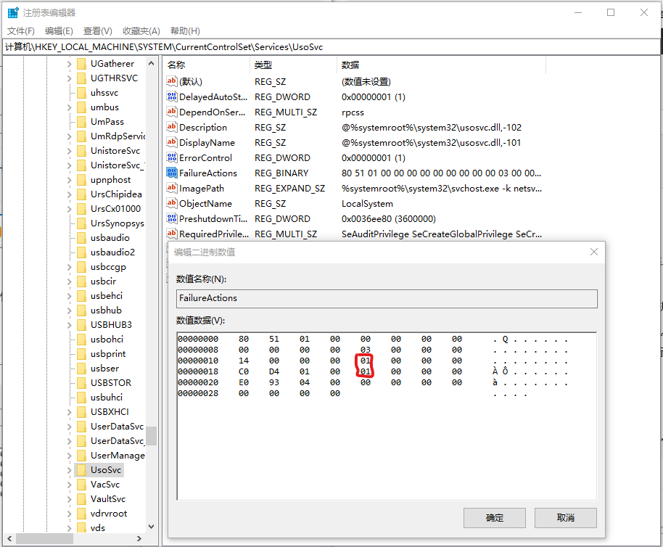Click the DWORD icon of DelayedAutoStart value
Screen dimensions: 663x547
(172, 96)
